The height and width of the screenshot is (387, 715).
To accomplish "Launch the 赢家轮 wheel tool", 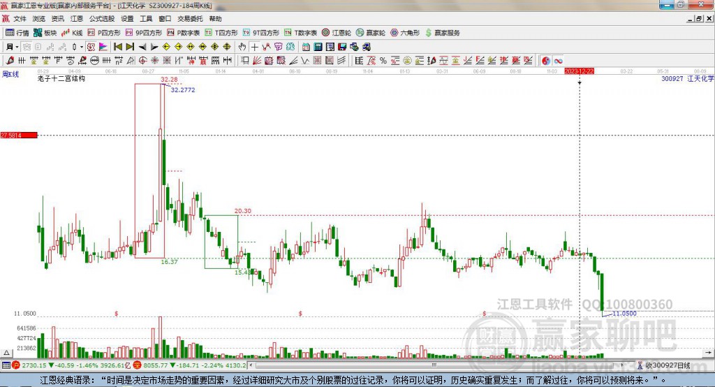I will [x=371, y=33].
